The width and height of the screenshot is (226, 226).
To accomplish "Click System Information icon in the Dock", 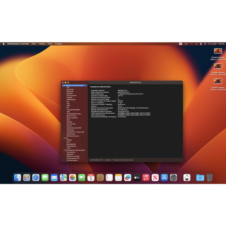I will [x=187, y=177].
